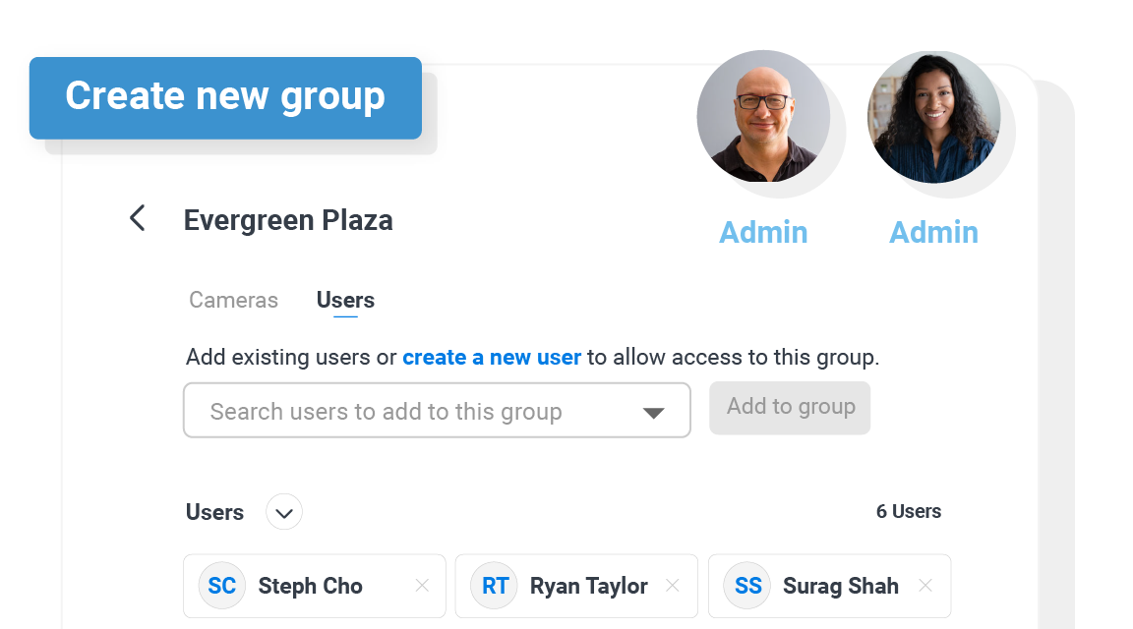Remove Steph Cho from the group
The image size is (1133, 629).
(x=422, y=586)
